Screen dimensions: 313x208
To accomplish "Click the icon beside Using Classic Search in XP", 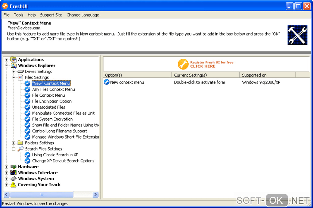I will coord(27,155).
